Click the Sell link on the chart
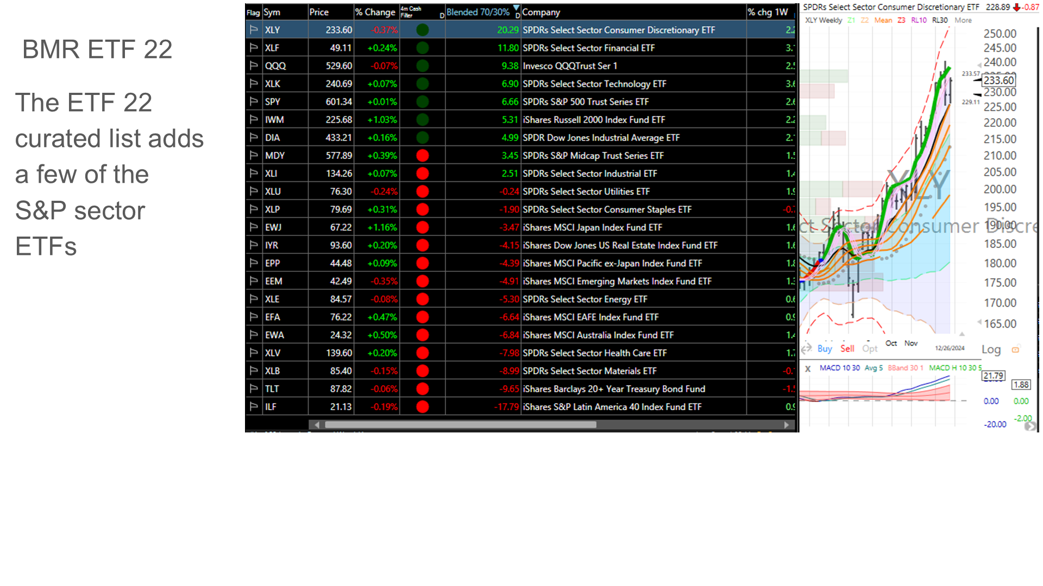 tap(847, 349)
